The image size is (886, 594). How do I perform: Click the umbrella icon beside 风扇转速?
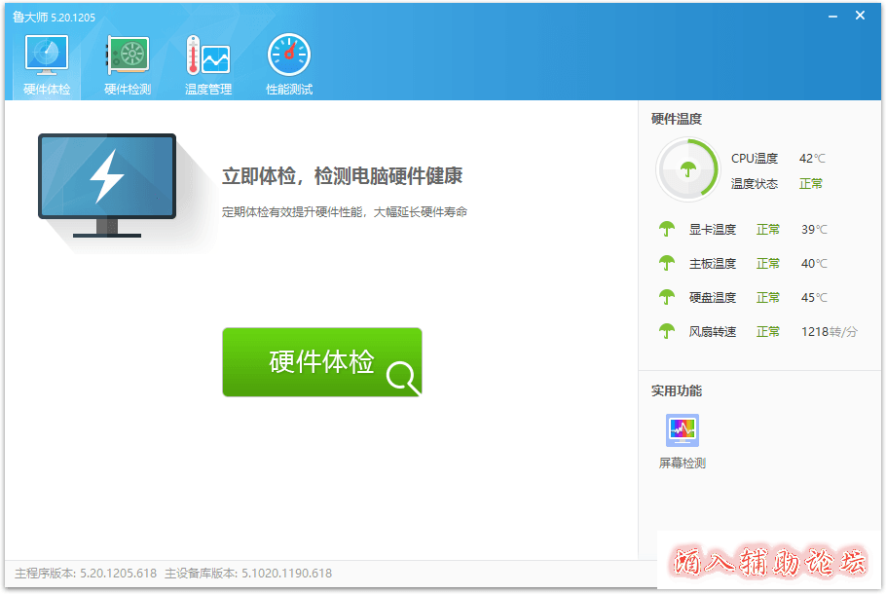(x=667, y=331)
